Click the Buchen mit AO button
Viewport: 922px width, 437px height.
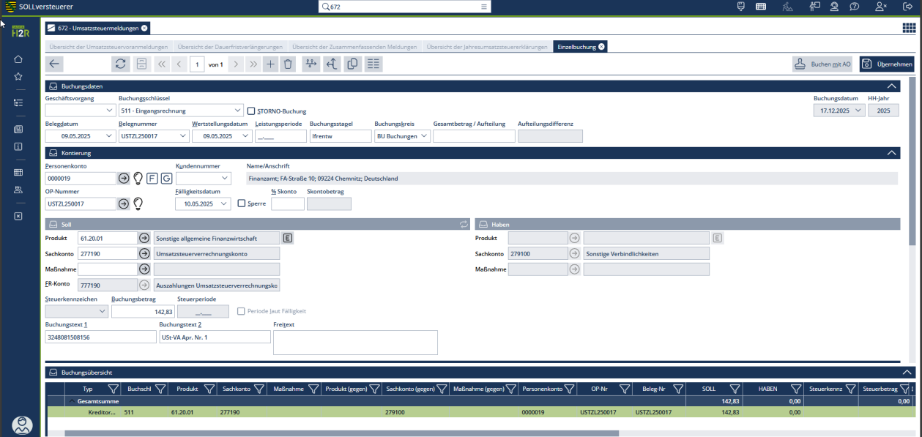tap(824, 64)
